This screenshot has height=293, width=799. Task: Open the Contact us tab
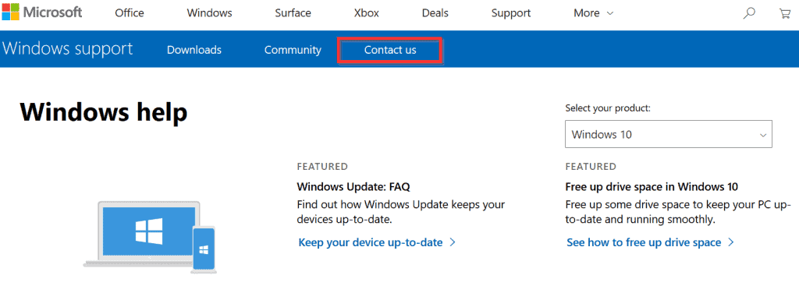pyautogui.click(x=390, y=50)
